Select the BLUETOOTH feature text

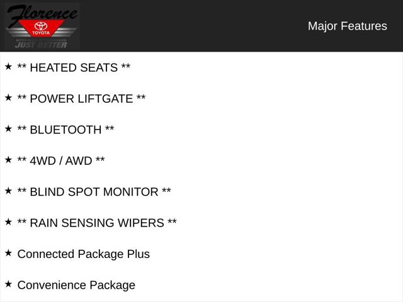(65, 130)
